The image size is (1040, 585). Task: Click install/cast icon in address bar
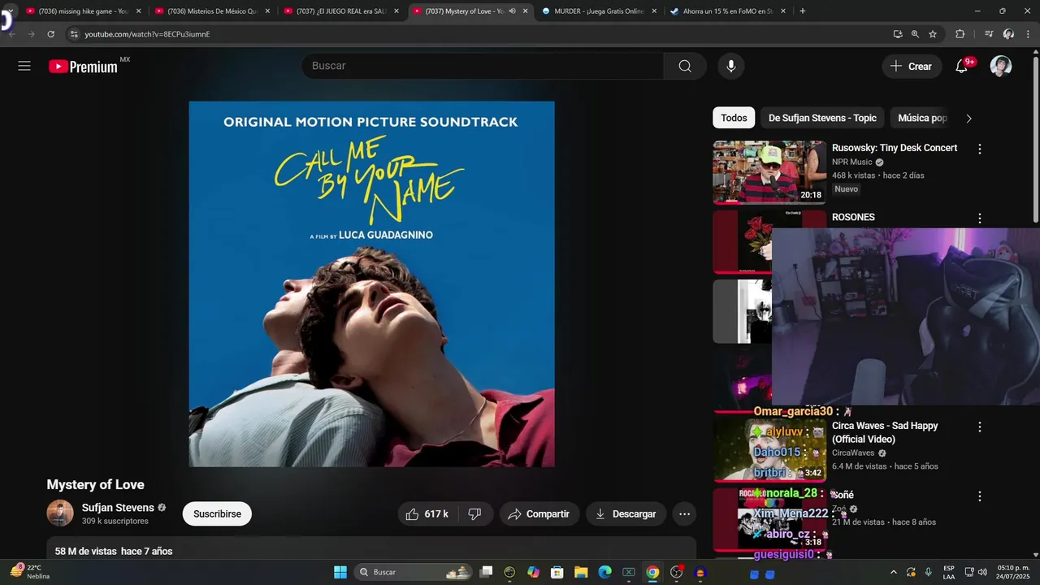coord(897,34)
